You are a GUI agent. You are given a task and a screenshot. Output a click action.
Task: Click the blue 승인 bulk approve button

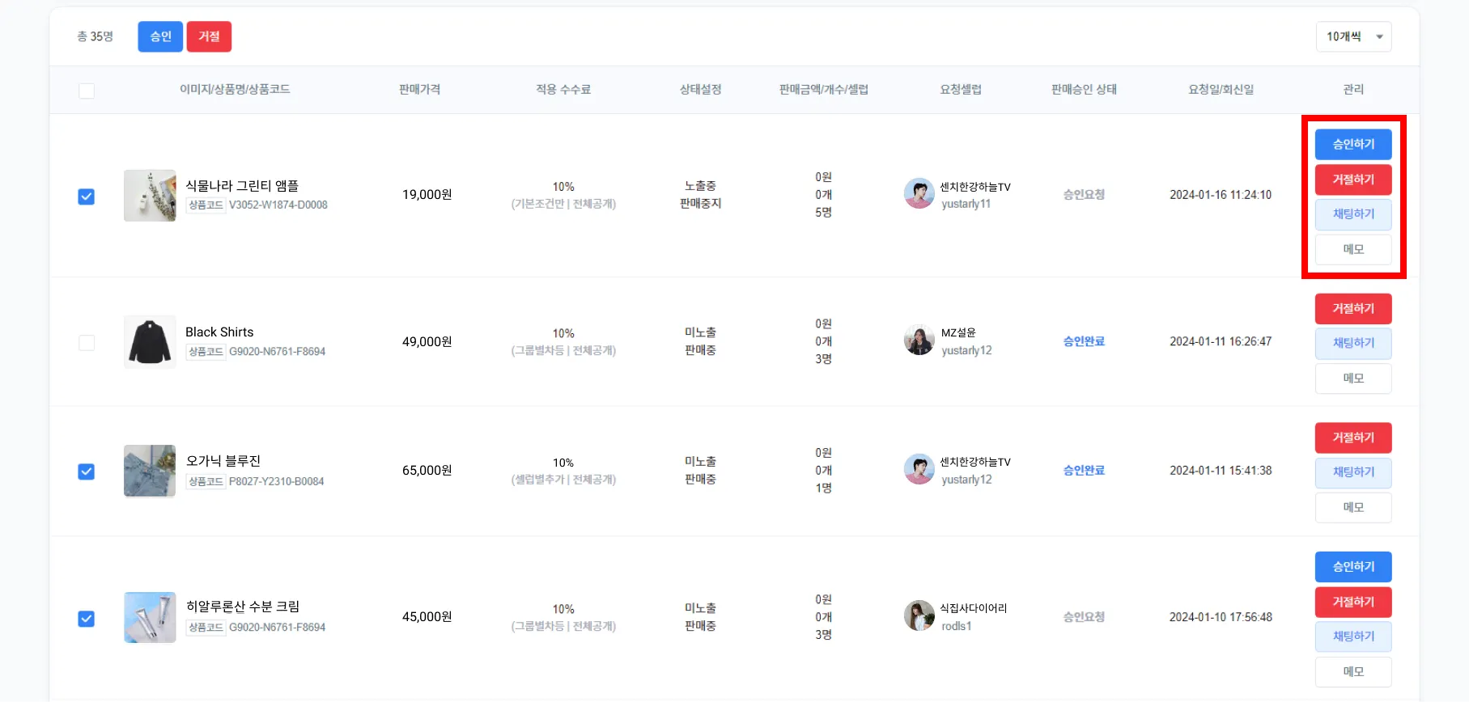pos(160,36)
